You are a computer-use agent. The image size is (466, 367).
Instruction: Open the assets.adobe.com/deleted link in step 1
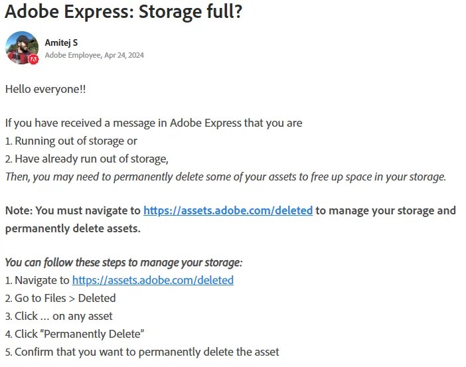pos(153,280)
